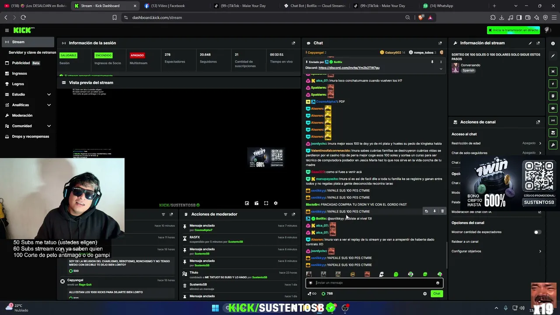Open the weather widget in the taskbar
The width and height of the screenshot is (560, 315).
[17, 308]
